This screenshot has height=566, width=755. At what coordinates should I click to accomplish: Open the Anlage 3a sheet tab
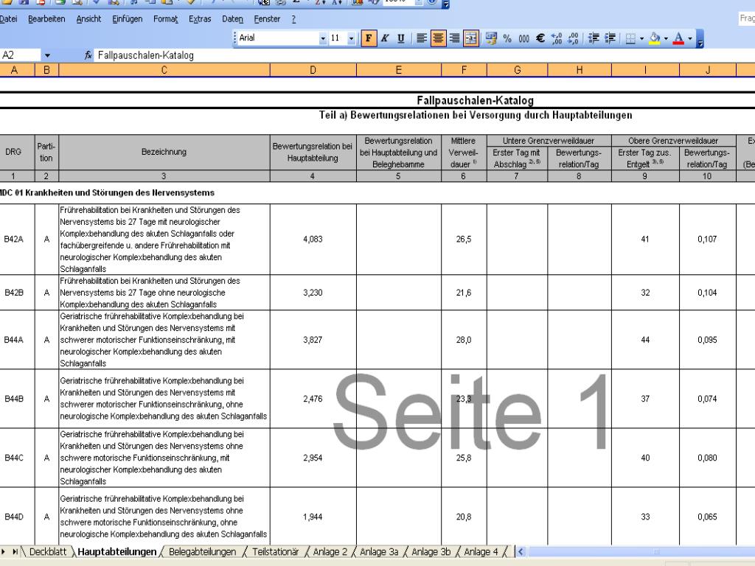pyautogui.click(x=379, y=551)
